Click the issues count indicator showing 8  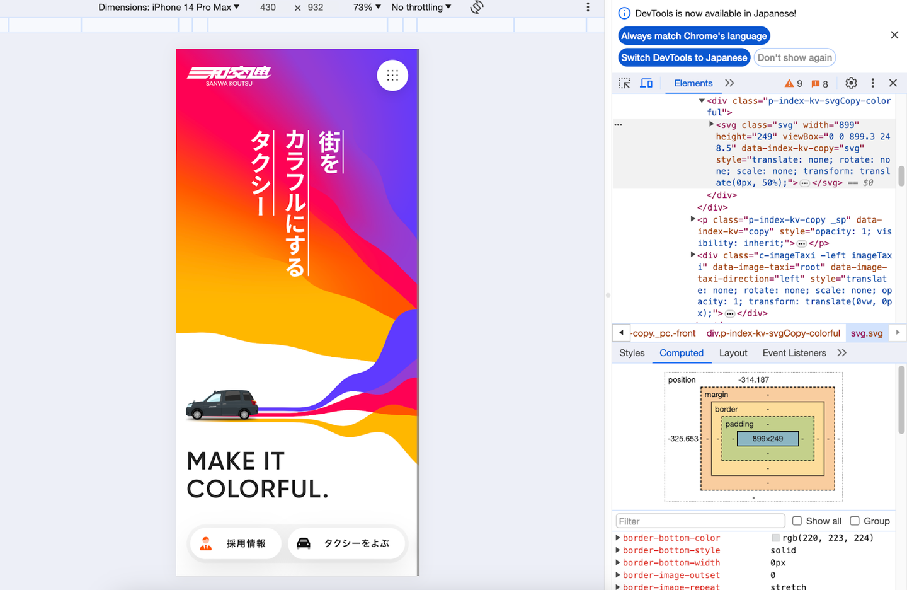click(819, 84)
